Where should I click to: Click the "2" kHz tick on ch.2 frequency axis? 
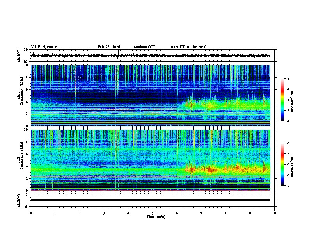[27, 178]
